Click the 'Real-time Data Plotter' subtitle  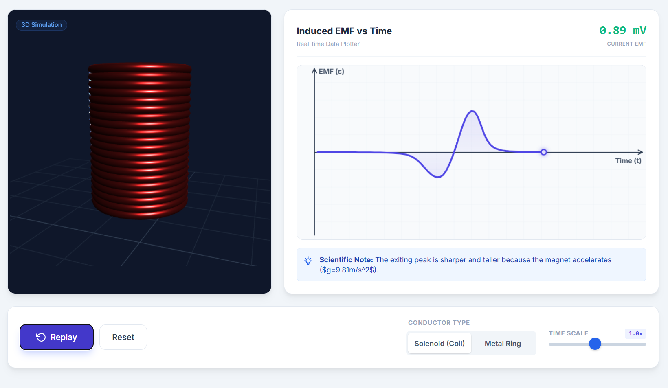pyautogui.click(x=328, y=44)
